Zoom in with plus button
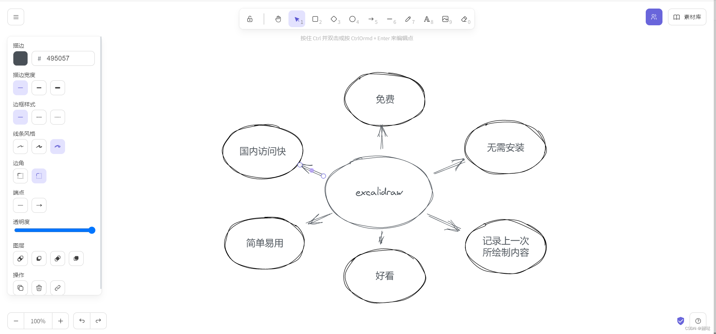716x334 pixels. point(61,321)
